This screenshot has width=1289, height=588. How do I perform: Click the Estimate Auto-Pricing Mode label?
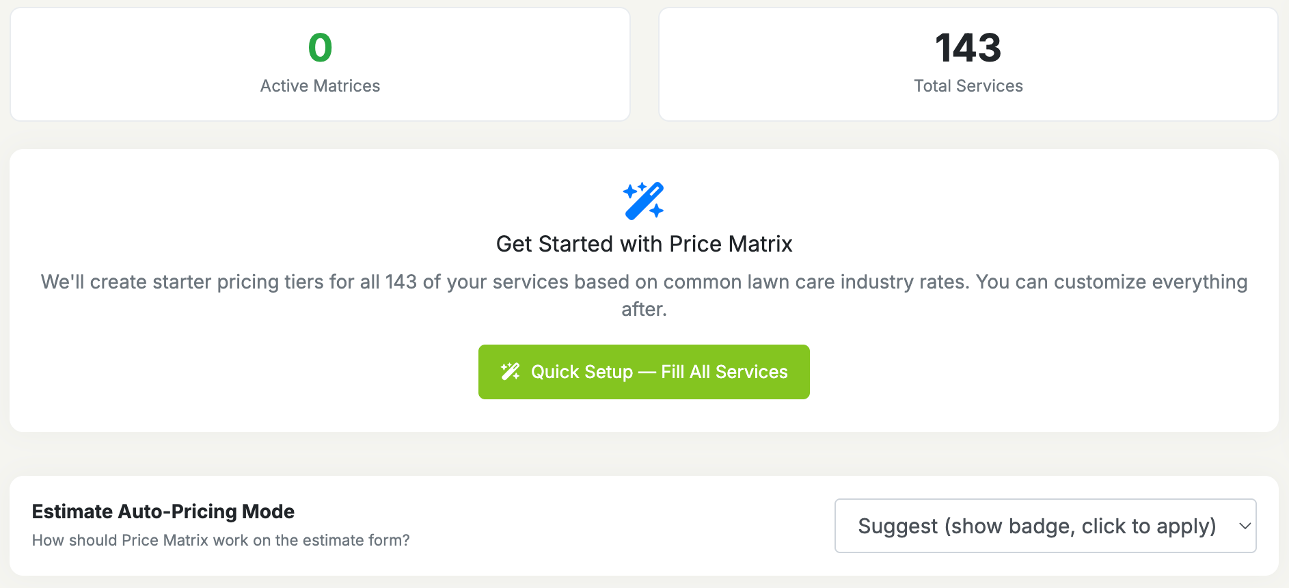(x=163, y=511)
